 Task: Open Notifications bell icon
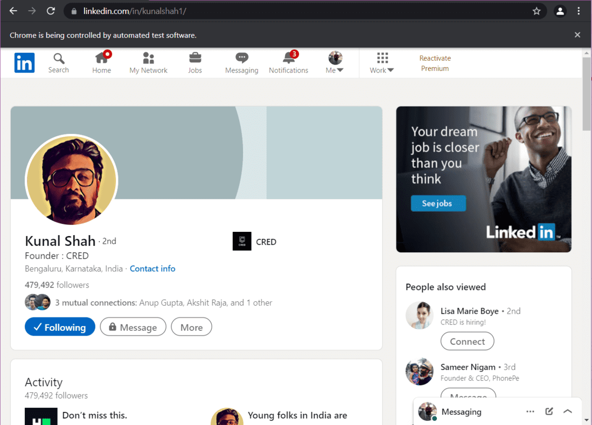click(288, 63)
